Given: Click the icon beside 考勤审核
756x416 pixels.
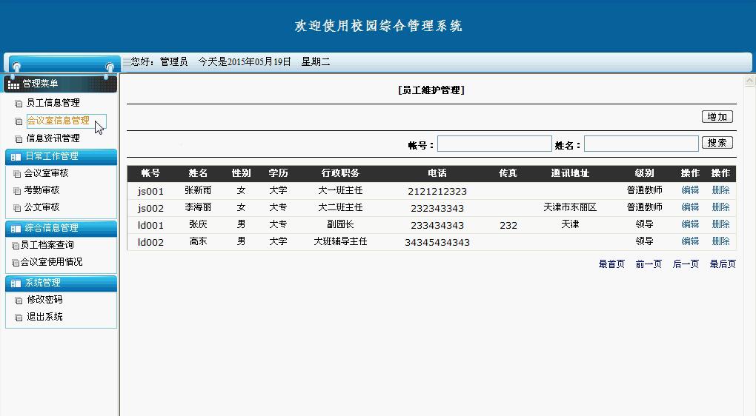Looking at the screenshot, I should pyautogui.click(x=17, y=191).
